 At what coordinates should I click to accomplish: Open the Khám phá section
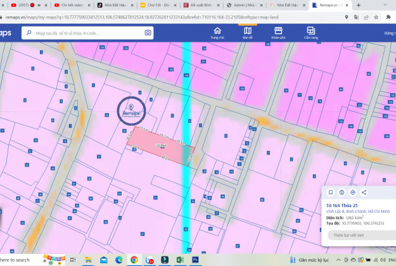click(279, 32)
